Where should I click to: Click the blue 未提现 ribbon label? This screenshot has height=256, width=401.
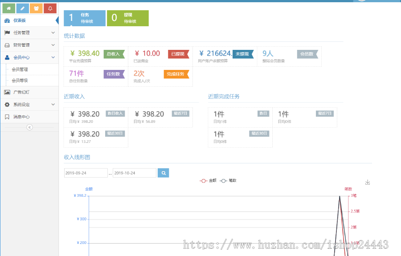pyautogui.click(x=243, y=54)
